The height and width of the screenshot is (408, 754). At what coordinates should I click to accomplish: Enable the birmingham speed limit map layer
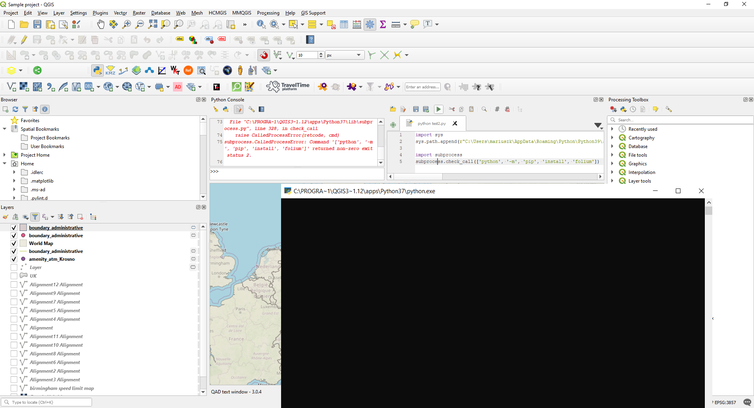pyautogui.click(x=14, y=388)
